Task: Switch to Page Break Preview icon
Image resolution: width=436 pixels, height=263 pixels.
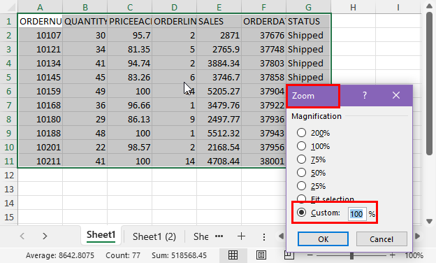Action: click(x=289, y=255)
